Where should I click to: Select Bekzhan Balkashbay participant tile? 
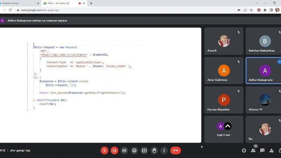[x=263, y=41]
